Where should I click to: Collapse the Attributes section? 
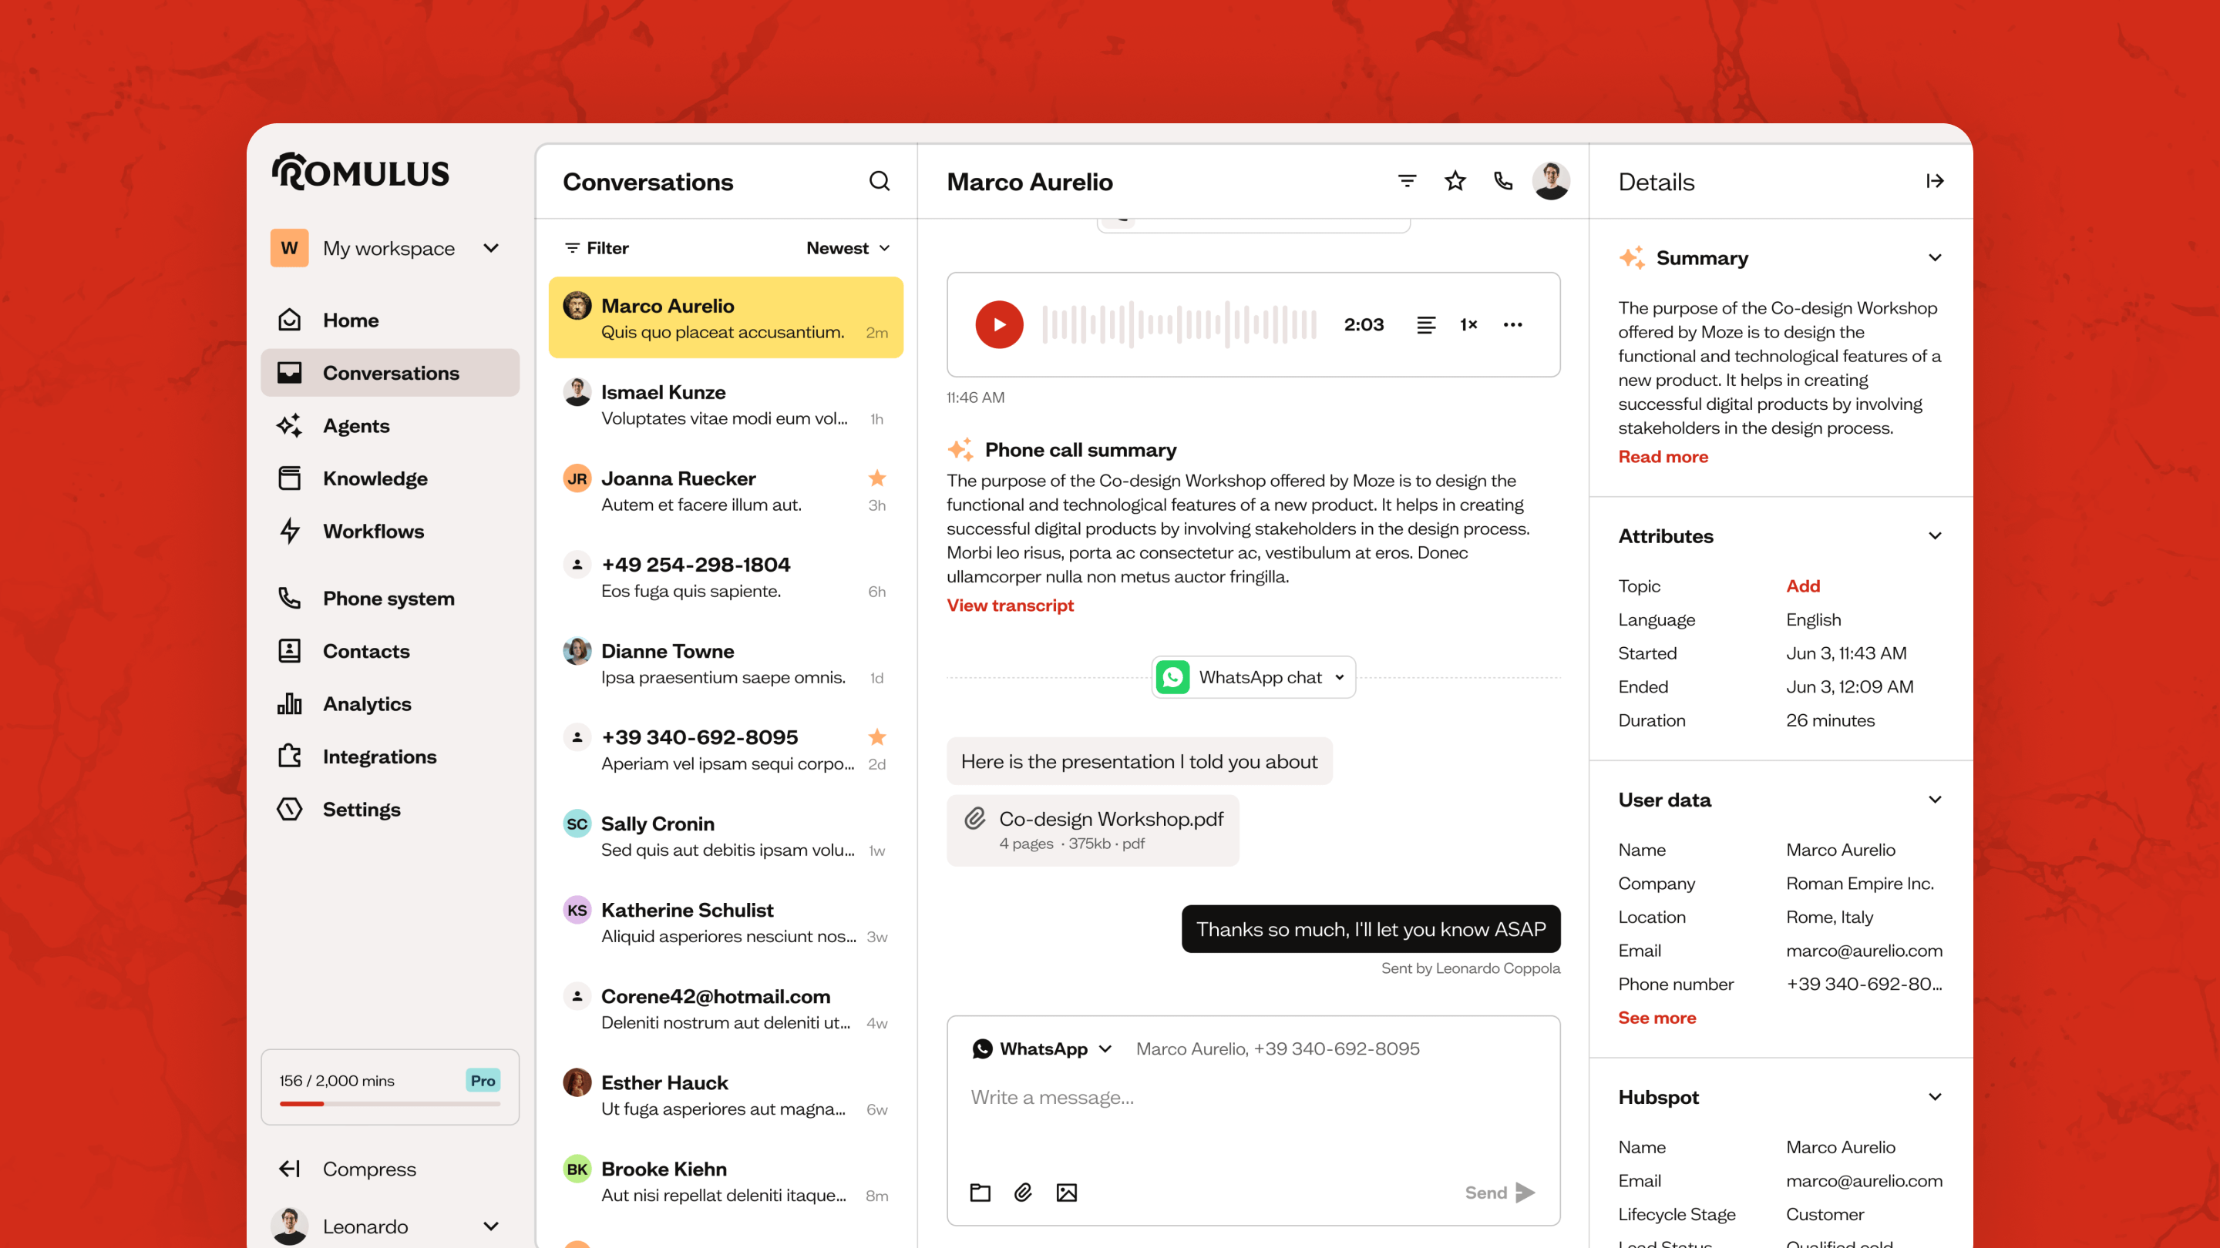pos(1936,535)
